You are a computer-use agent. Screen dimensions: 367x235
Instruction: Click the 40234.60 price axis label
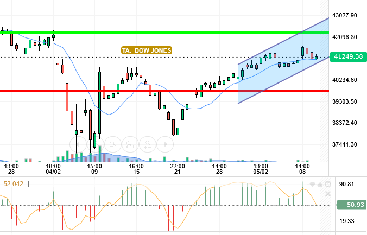(345, 80)
